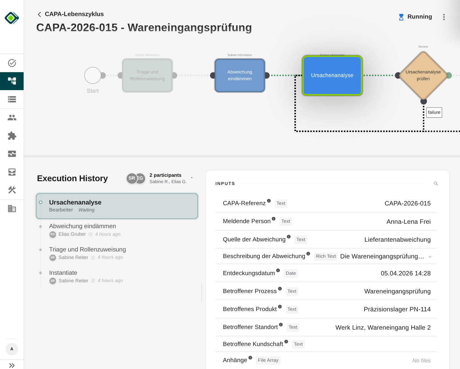Viewport: 460px width, 369px height.
Task: Select the admin tools wrench icon
Action: point(12,190)
